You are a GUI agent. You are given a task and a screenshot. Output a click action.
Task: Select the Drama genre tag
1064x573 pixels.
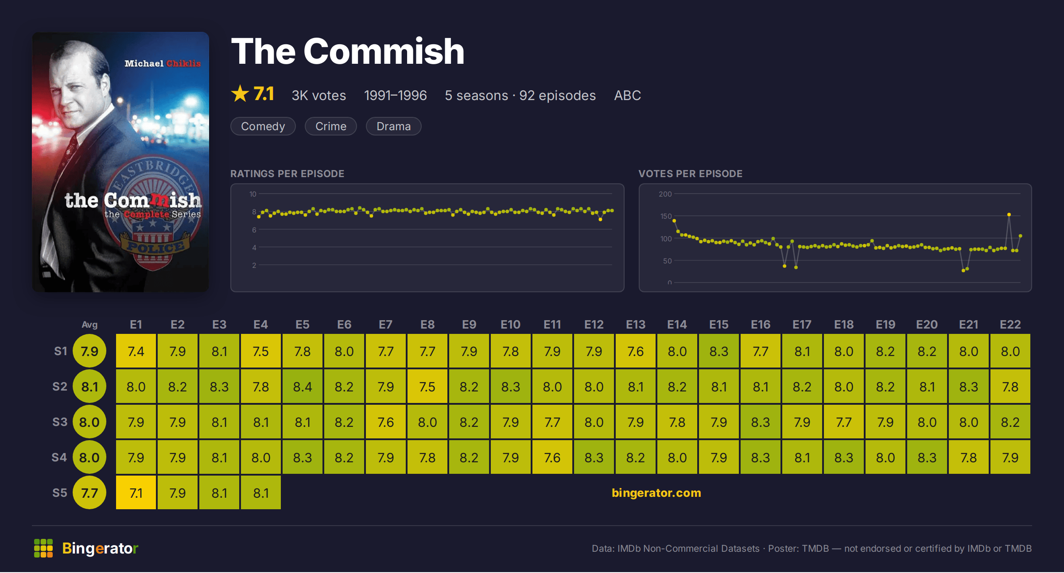[x=393, y=126]
